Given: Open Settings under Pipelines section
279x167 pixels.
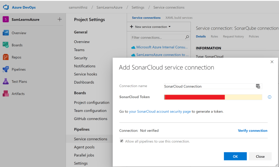Looking at the screenshot, I should (x=81, y=163).
